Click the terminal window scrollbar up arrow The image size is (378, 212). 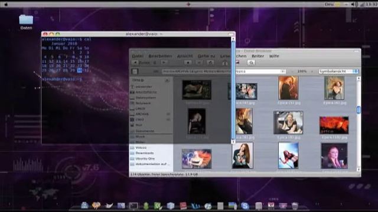point(233,39)
